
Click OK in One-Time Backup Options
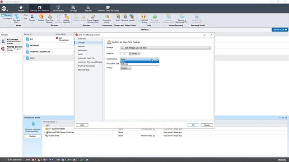point(193,125)
